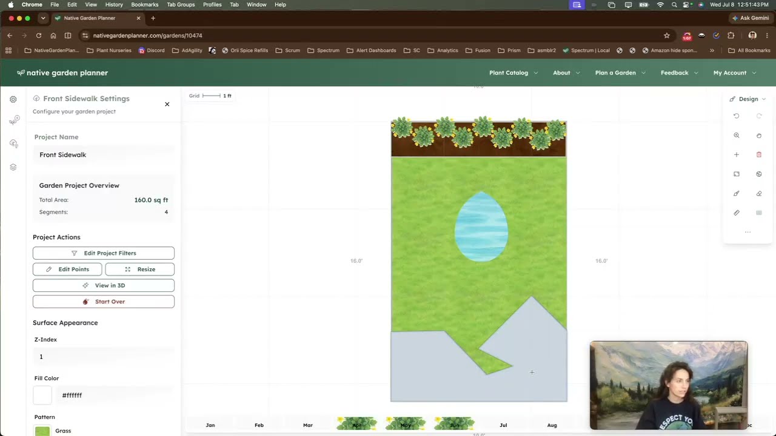776x436 pixels.
Task: Click the native garden planner logo
Action: (62, 73)
